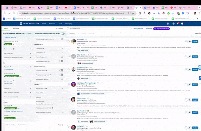Screen dimensions: 201x131
Task: Expand the Function filter
Action: point(30,67)
